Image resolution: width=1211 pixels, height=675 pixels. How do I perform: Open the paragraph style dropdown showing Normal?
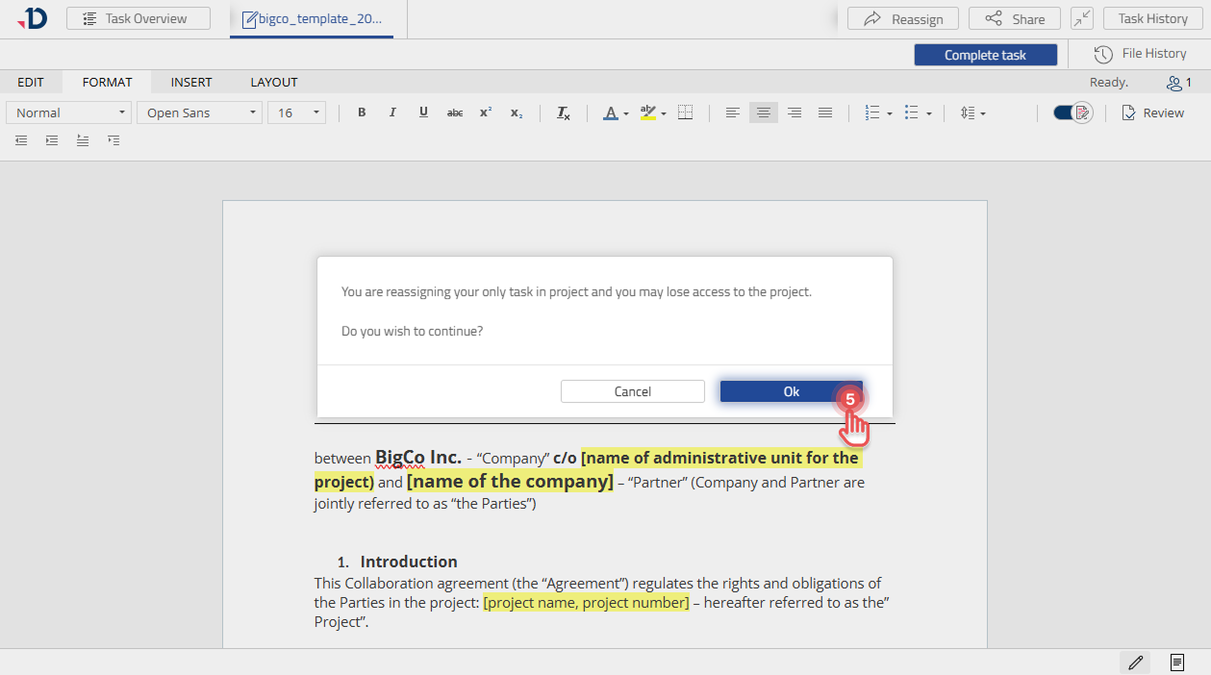coord(69,112)
